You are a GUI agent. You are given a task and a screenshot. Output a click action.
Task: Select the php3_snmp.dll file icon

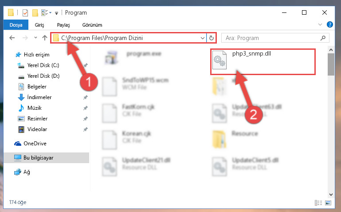219,60
